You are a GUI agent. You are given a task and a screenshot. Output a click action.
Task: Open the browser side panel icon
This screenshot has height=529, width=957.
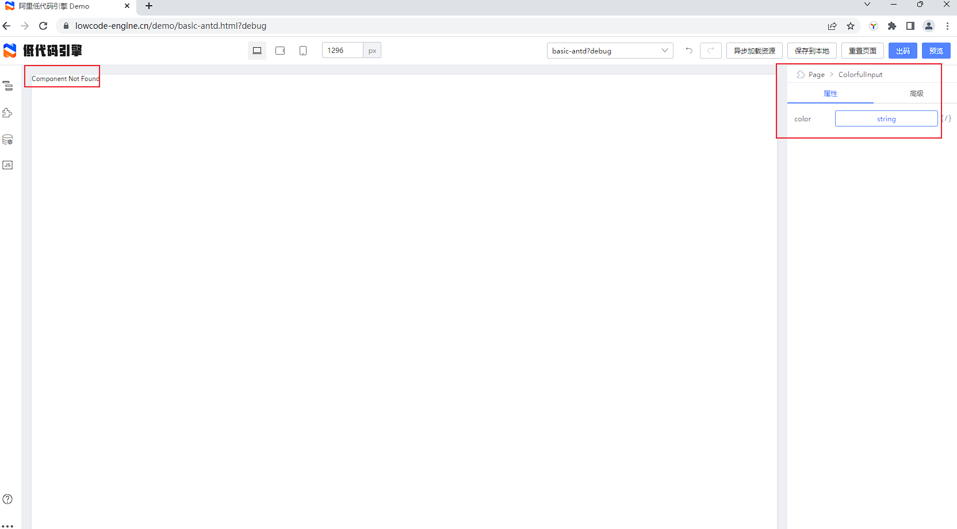point(910,26)
